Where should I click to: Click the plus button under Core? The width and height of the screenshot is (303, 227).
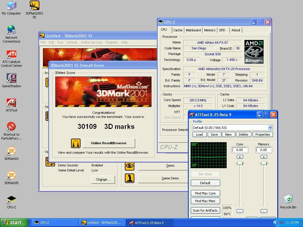[x=240, y=157]
